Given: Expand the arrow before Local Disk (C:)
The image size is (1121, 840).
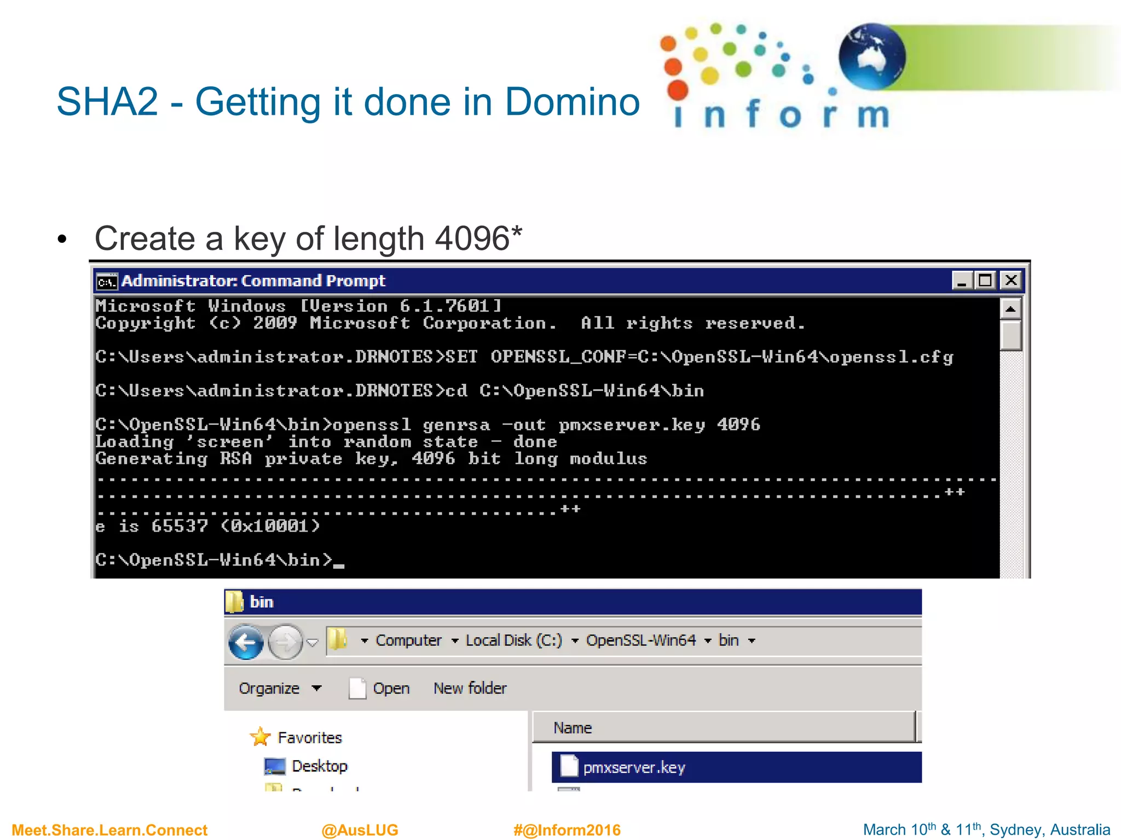Looking at the screenshot, I should [x=454, y=641].
